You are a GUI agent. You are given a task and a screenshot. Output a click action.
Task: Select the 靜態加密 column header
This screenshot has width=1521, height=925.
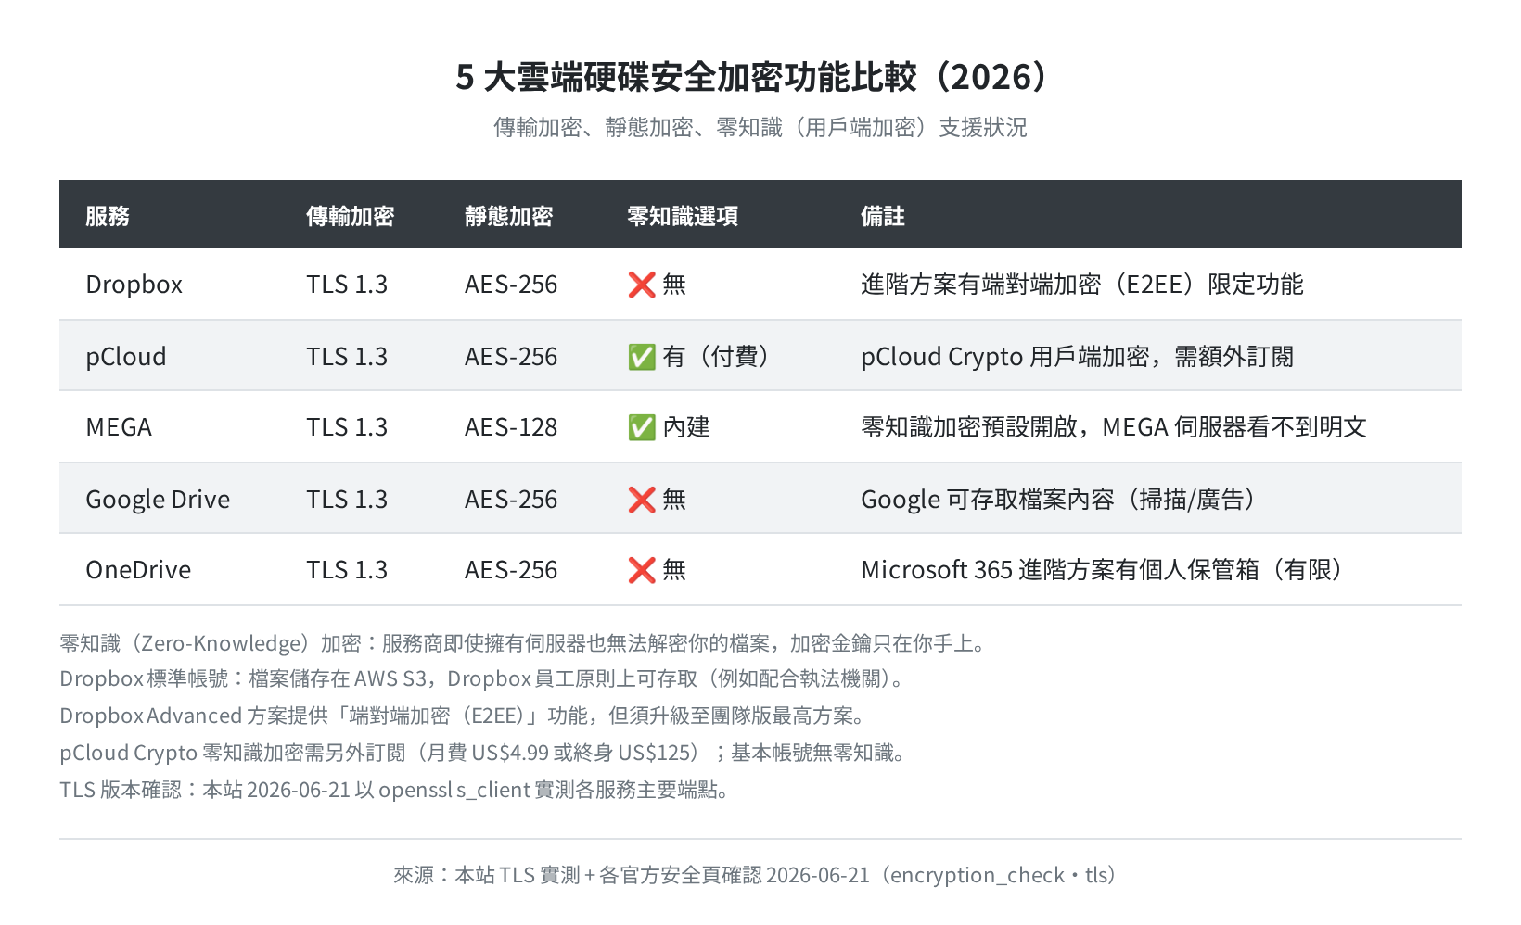coord(509,216)
